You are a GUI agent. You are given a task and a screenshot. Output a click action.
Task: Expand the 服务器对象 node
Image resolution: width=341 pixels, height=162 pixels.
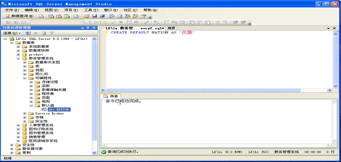coord(12,149)
